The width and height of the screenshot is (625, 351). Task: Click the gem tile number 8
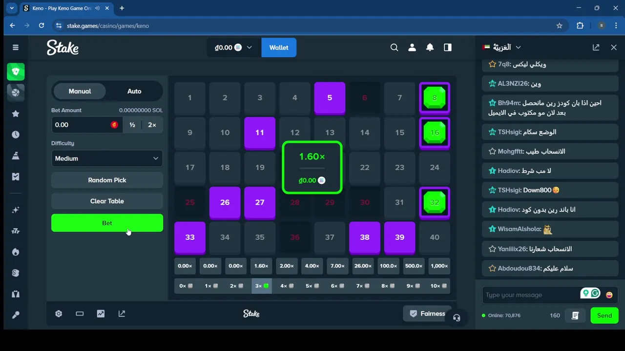click(435, 97)
